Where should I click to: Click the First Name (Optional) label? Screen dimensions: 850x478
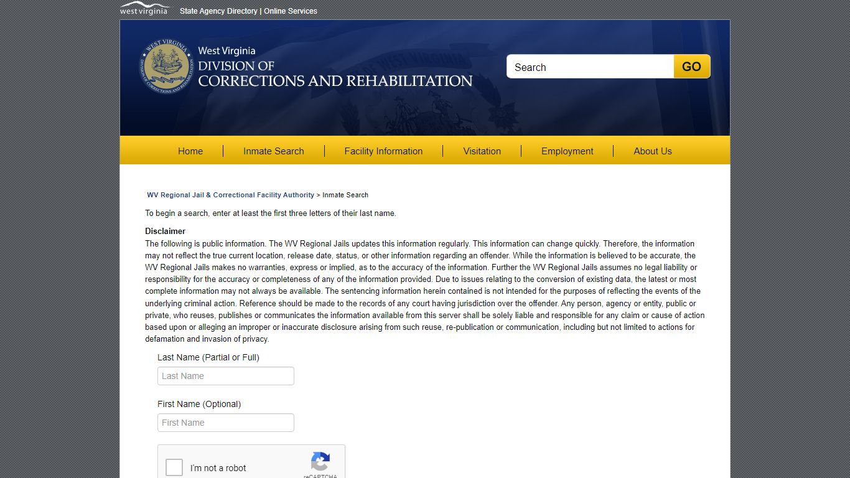coord(198,404)
